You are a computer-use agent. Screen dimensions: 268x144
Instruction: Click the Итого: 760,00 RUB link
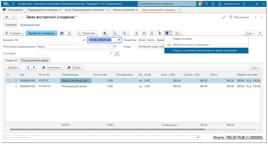(238, 138)
